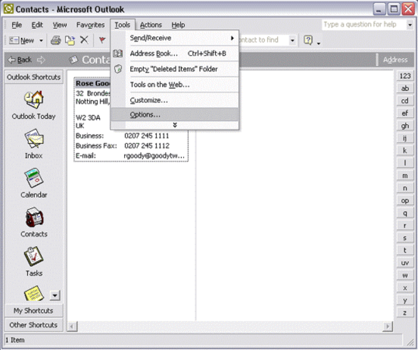The height and width of the screenshot is (350, 418).
Task: Open the Actions menu
Action: (151, 25)
